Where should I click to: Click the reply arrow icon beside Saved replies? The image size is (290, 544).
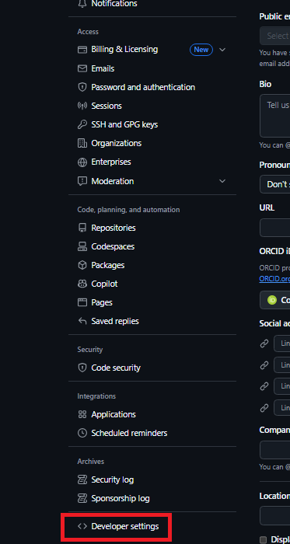point(82,321)
